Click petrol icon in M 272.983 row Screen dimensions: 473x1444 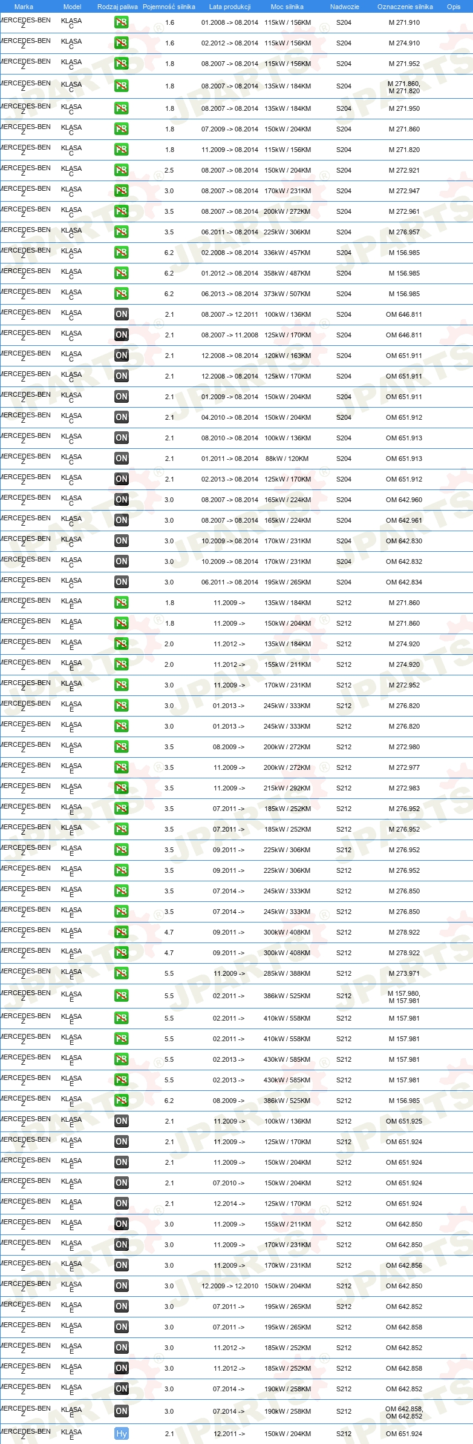[122, 788]
